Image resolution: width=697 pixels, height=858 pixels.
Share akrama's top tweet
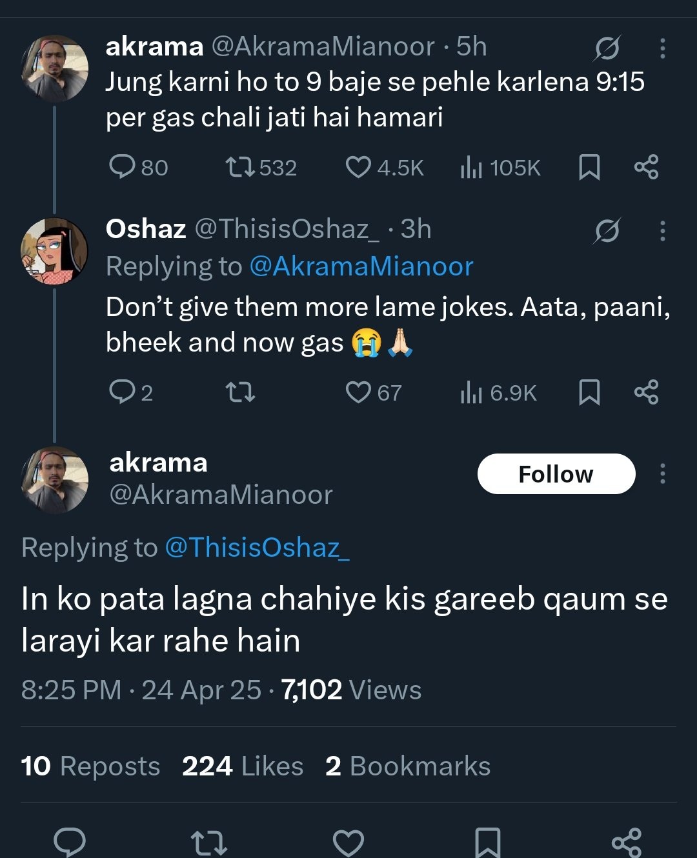[x=646, y=167]
